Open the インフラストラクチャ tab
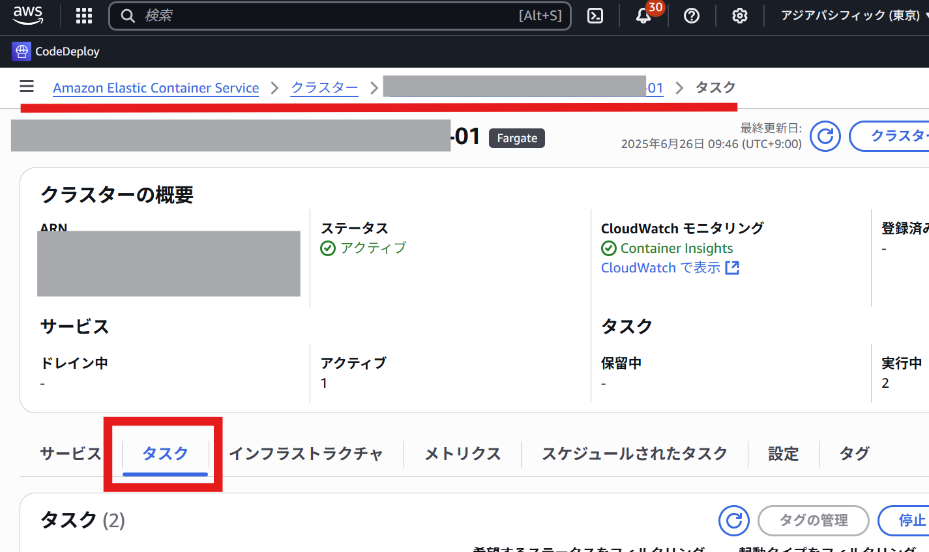This screenshot has height=552, width=929. click(306, 454)
